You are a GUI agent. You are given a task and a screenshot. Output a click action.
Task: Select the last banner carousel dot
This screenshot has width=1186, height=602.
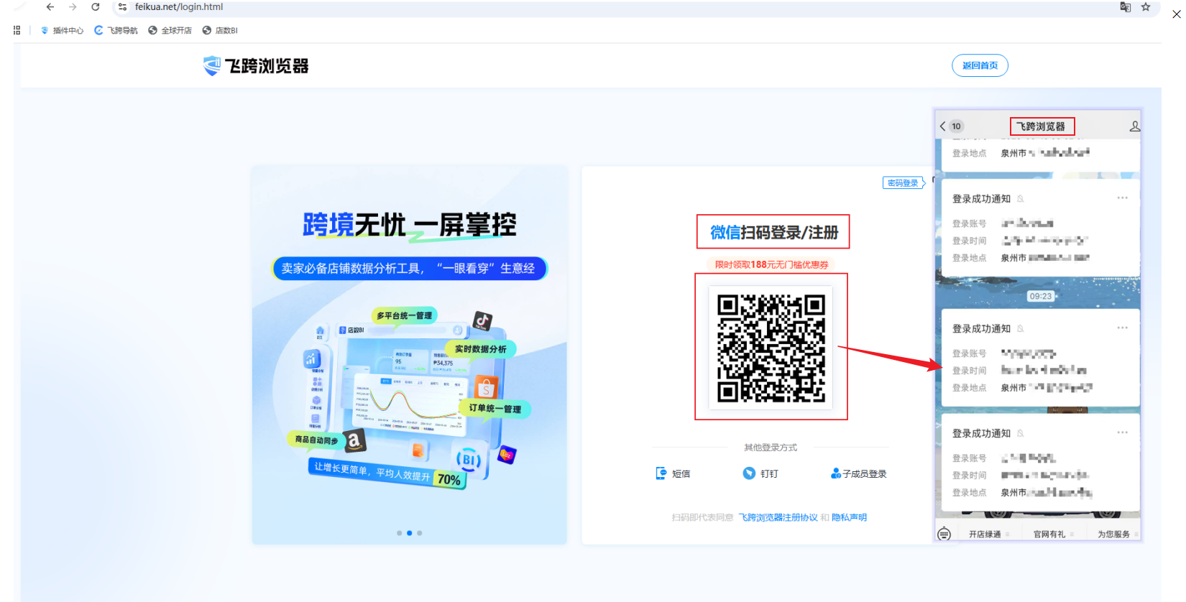(420, 533)
